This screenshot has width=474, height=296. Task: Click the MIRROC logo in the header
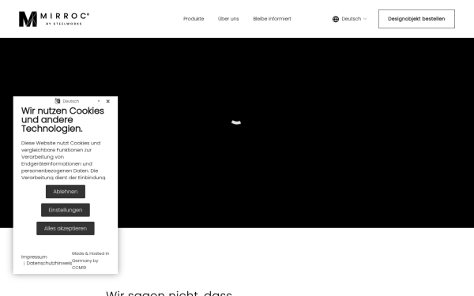coord(54,19)
